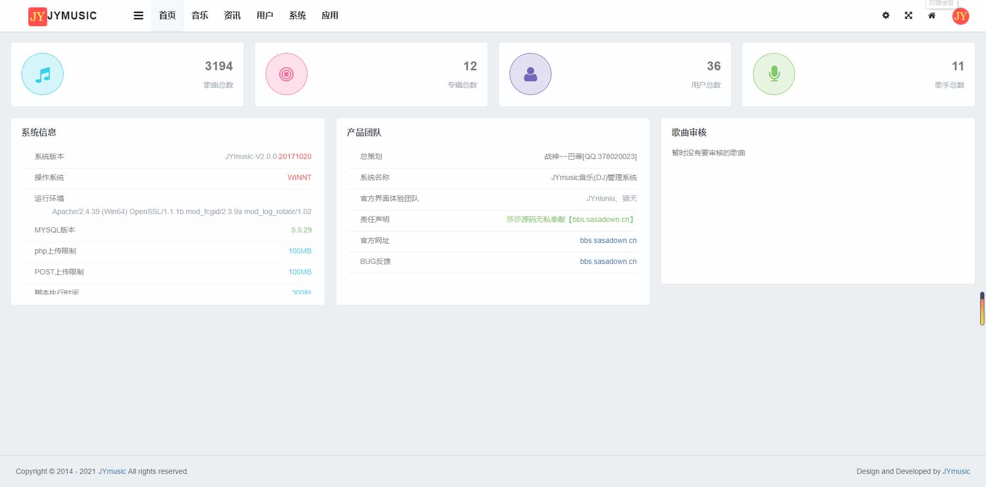
Task: Click the music note songs icon
Action: pos(43,74)
